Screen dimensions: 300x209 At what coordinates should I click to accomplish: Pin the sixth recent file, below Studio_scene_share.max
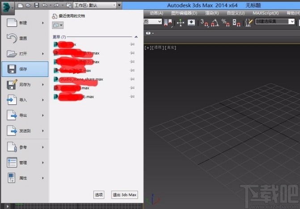click(132, 88)
